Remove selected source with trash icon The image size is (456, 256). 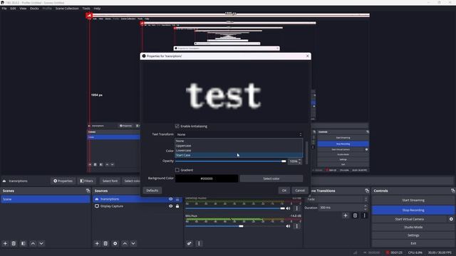(x=105, y=243)
